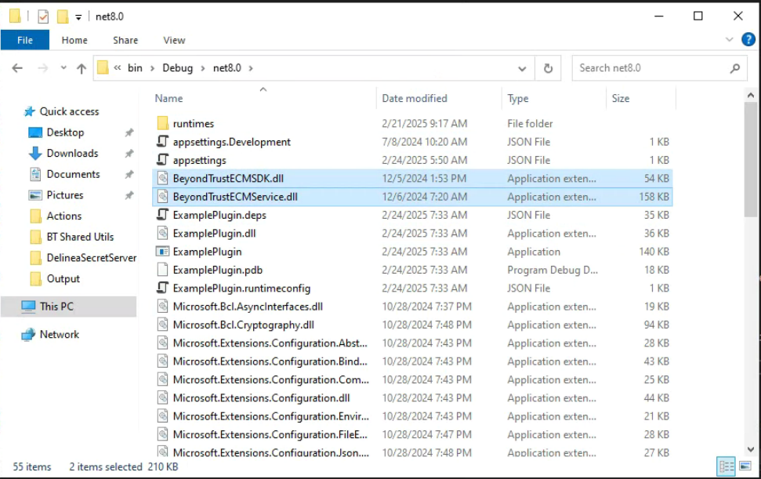Open Pictures in navigation pane
The height and width of the screenshot is (479, 761).
[64, 195]
